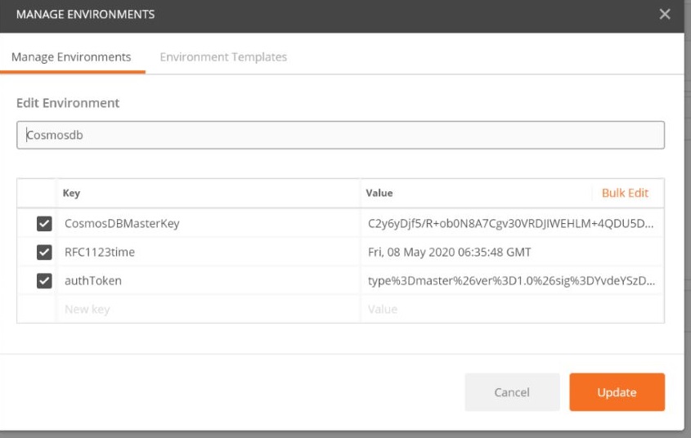The image size is (691, 438).
Task: Switch to Environment Templates tab
Action: (223, 56)
